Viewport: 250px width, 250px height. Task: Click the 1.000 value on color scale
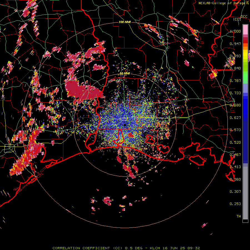235,31
